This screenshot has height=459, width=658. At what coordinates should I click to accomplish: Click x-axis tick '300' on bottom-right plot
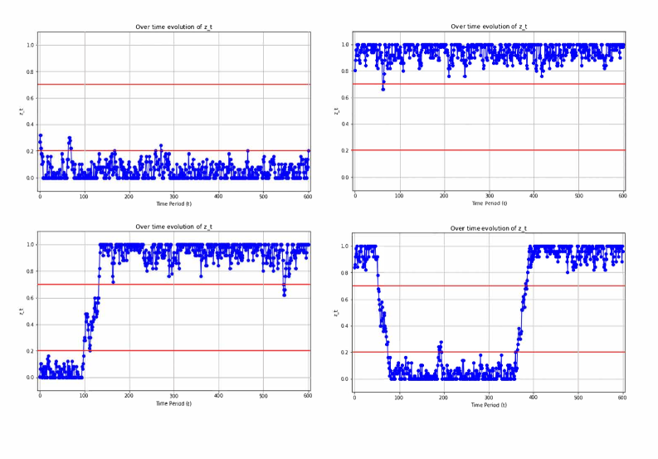tap(489, 398)
